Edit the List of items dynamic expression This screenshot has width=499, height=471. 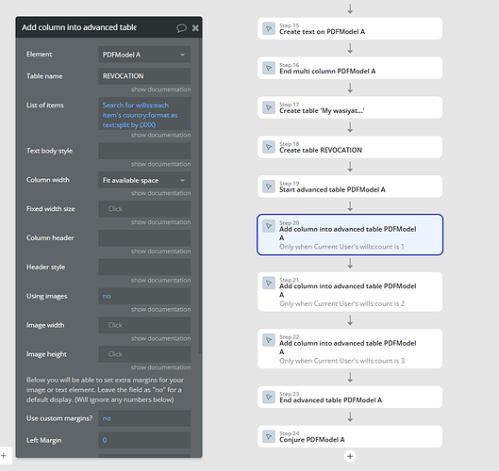[x=144, y=114]
